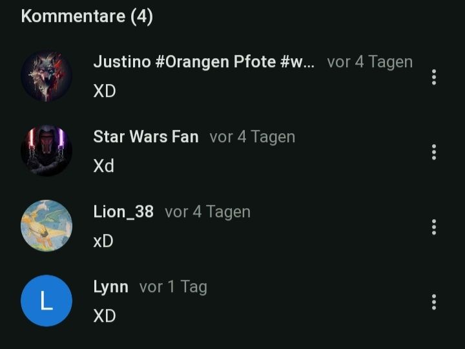Open Star Wars Fan username

[x=146, y=137]
